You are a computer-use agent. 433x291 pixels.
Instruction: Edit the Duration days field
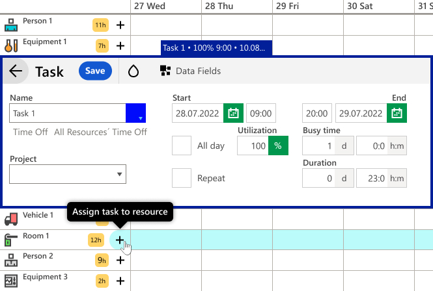pos(318,178)
